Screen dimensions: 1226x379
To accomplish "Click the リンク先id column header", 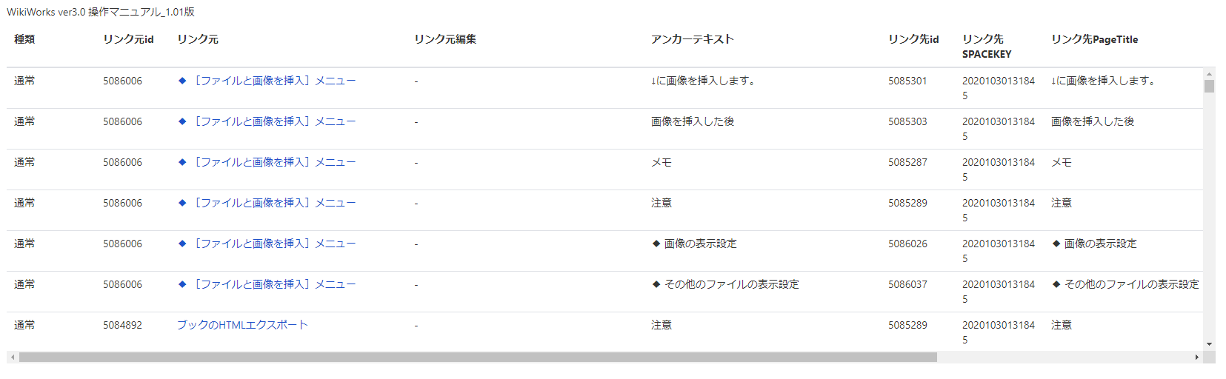I will coord(913,39).
